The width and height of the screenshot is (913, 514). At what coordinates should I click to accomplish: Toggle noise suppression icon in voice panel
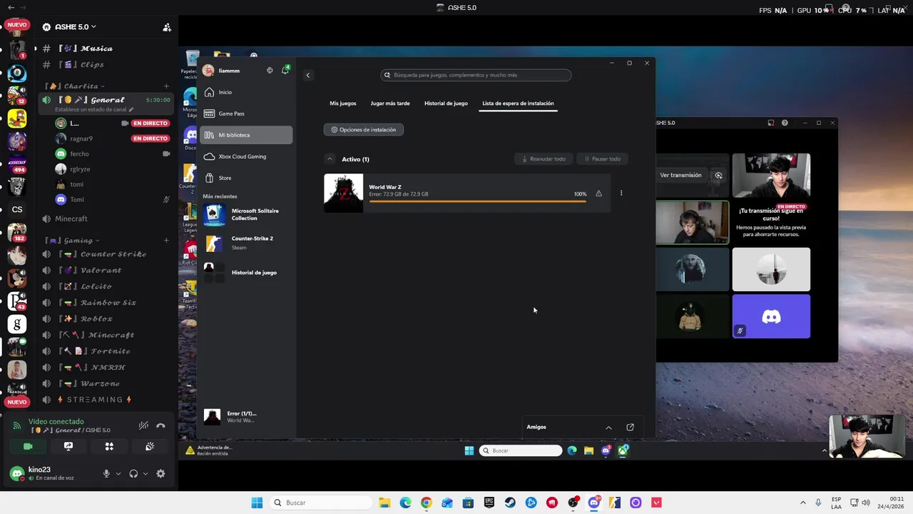click(x=143, y=425)
